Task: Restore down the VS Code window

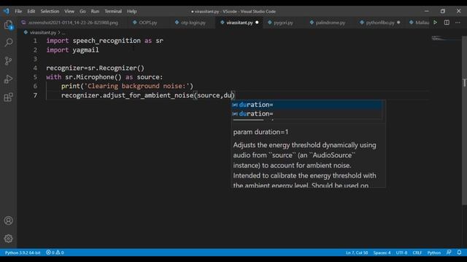Action: (x=443, y=12)
